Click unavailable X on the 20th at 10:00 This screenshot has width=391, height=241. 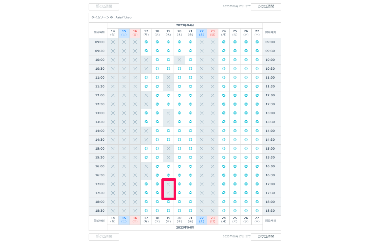[x=179, y=60]
